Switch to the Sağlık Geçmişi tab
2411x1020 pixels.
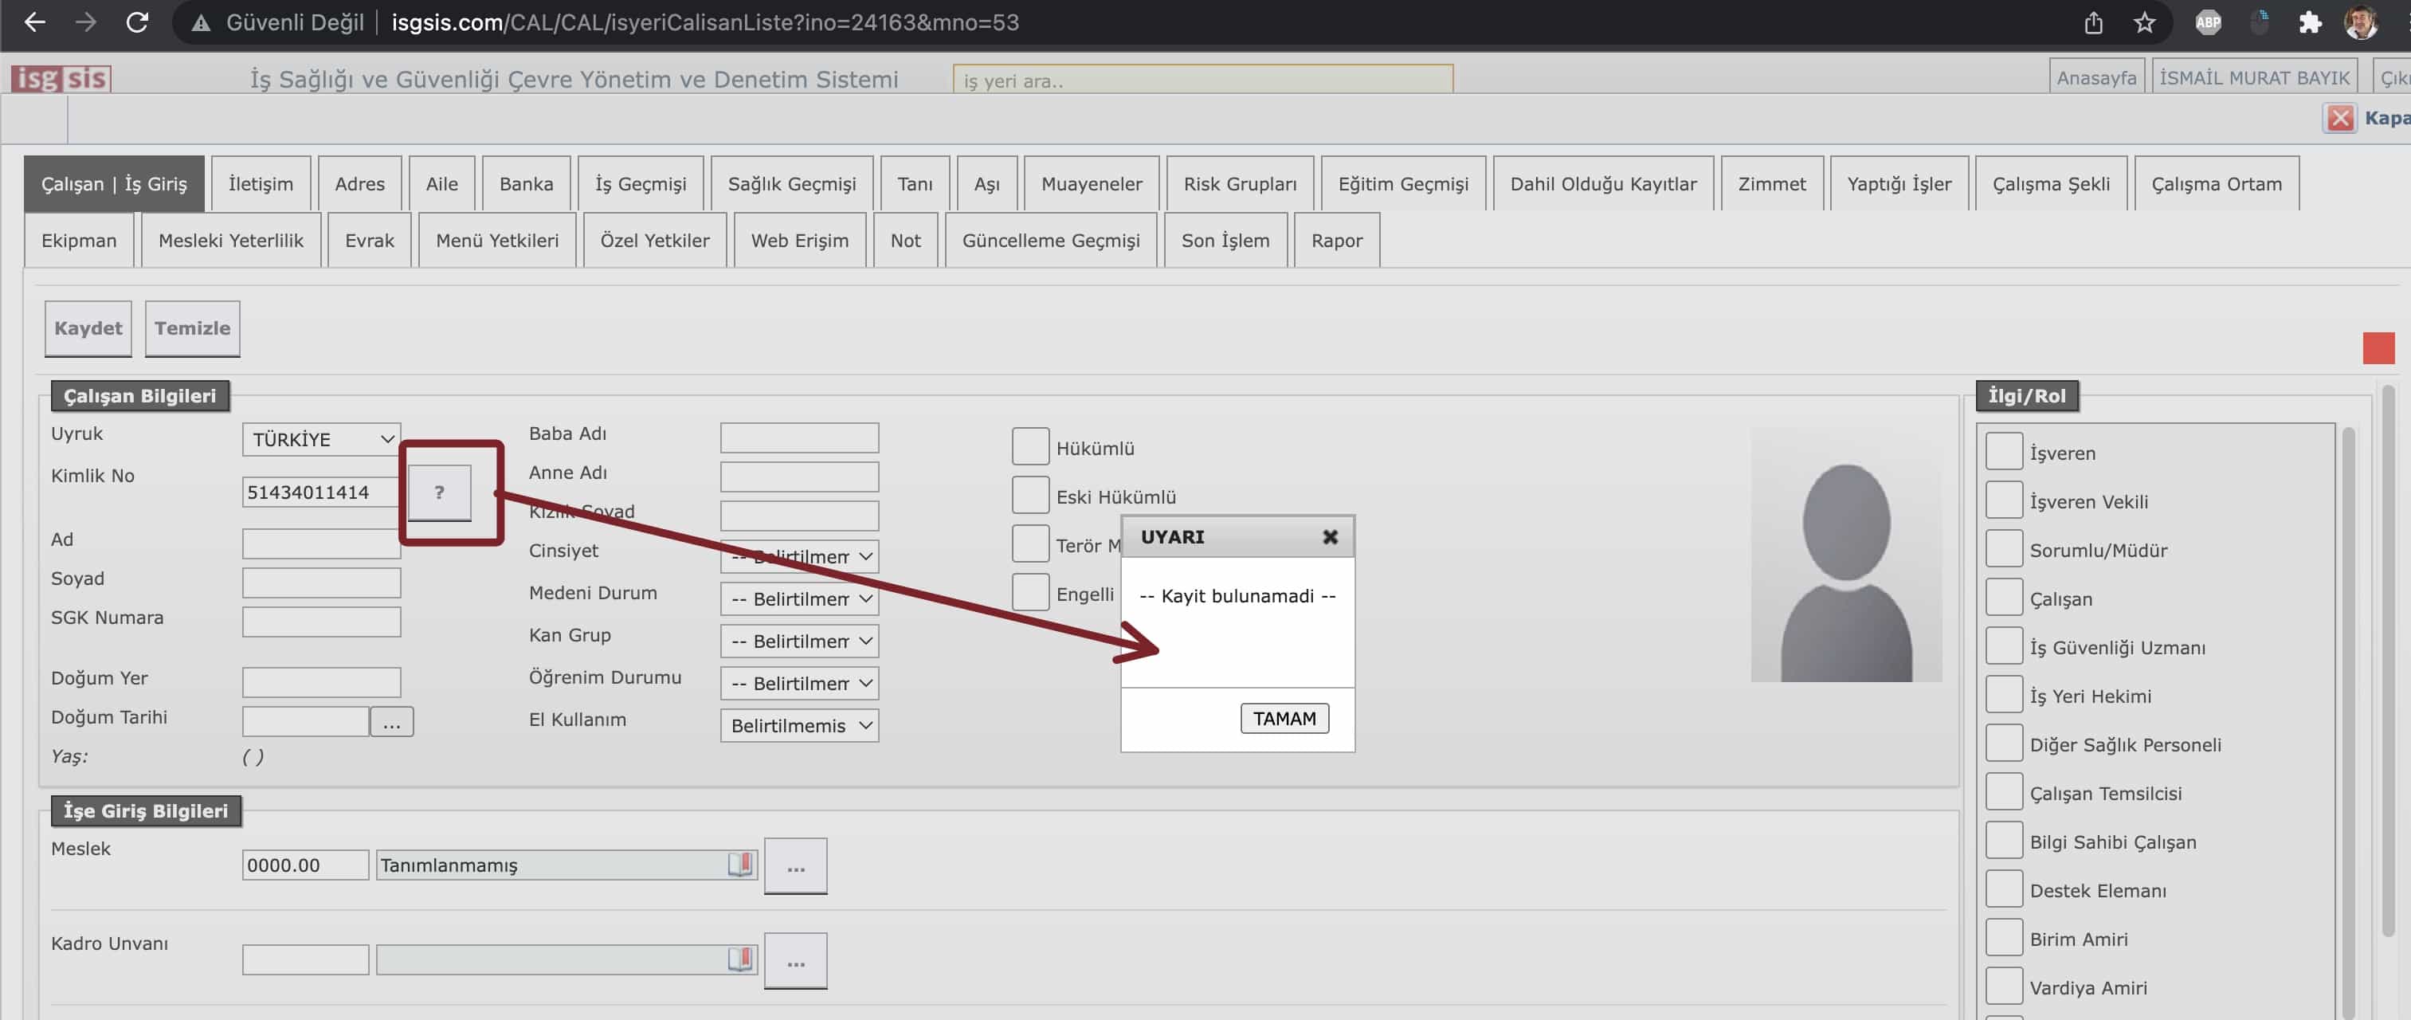[791, 183]
